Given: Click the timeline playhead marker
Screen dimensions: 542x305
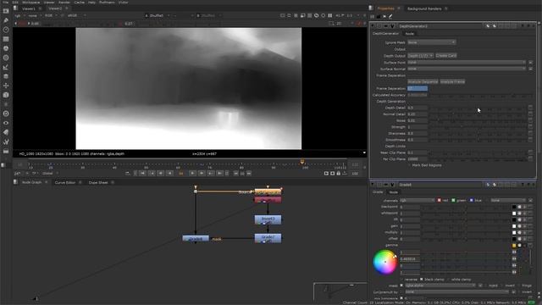Looking at the screenshot, I should coord(302,162).
